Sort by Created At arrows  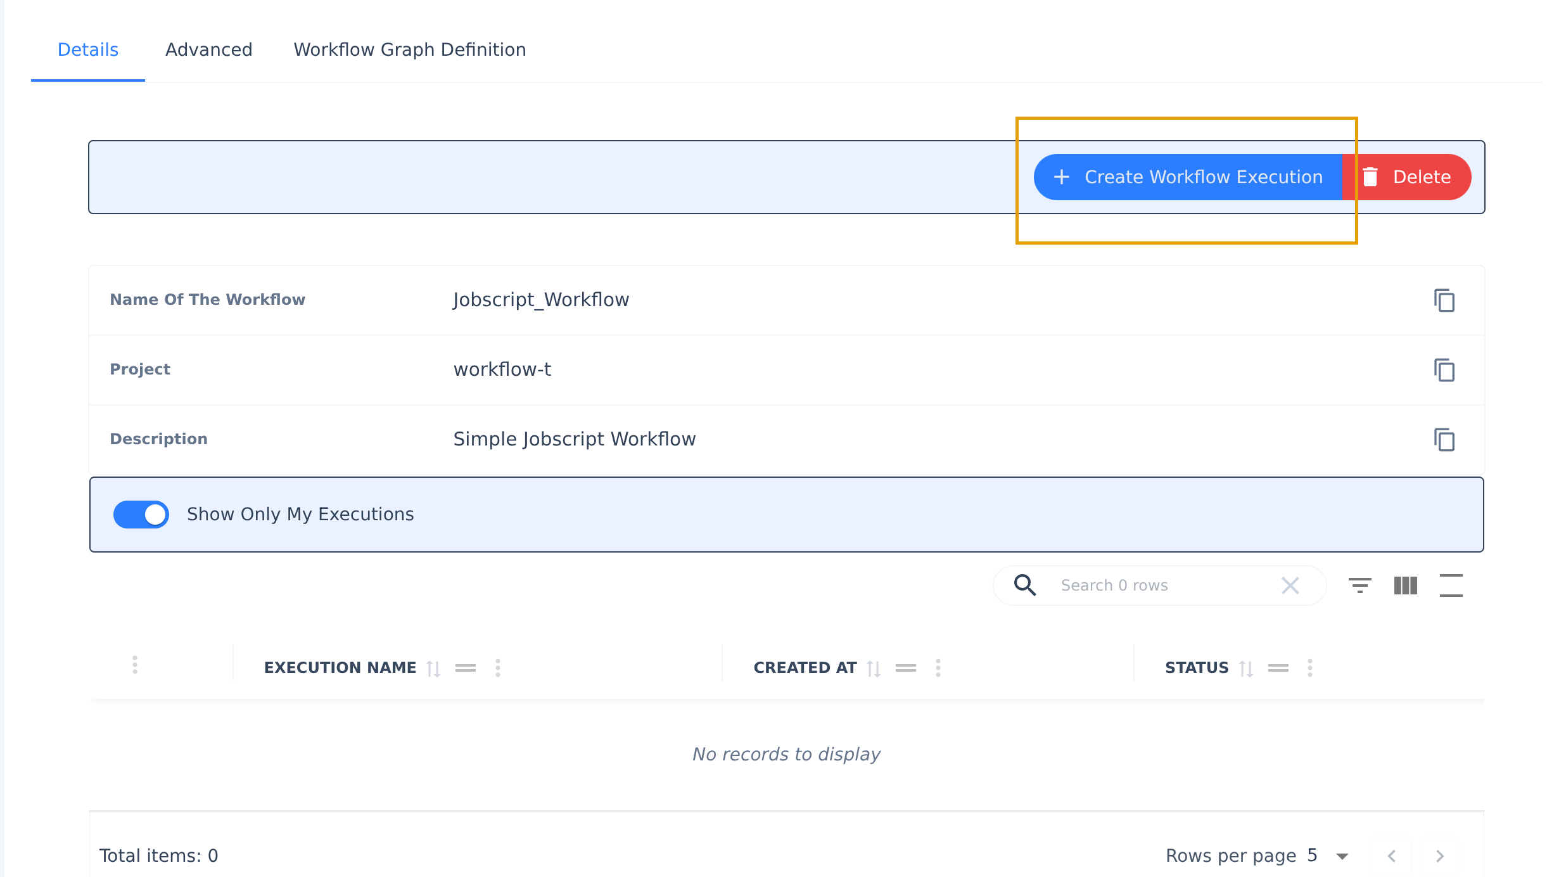point(874,668)
